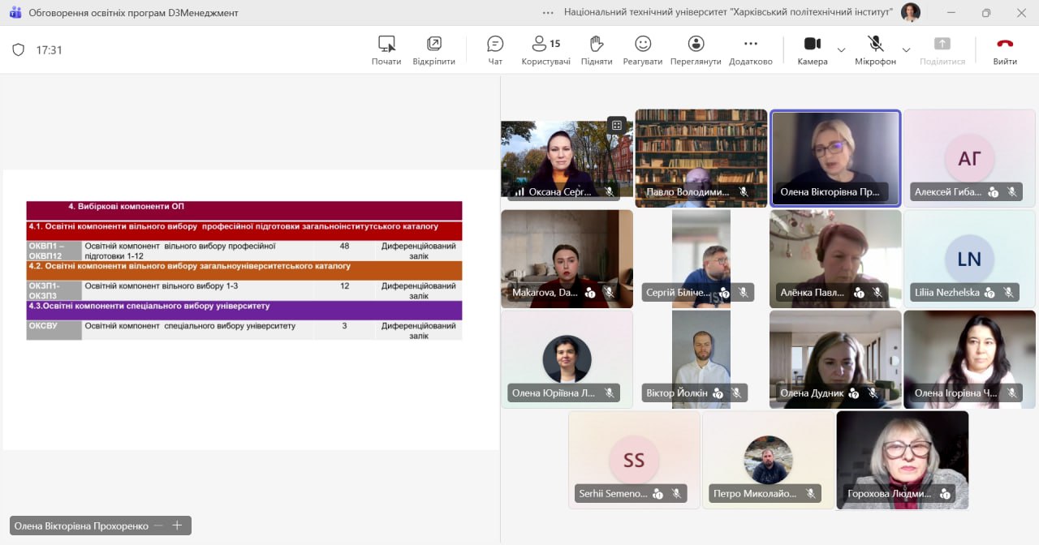
Task: Expand the camera options dropdown arrow
Action: click(x=841, y=49)
